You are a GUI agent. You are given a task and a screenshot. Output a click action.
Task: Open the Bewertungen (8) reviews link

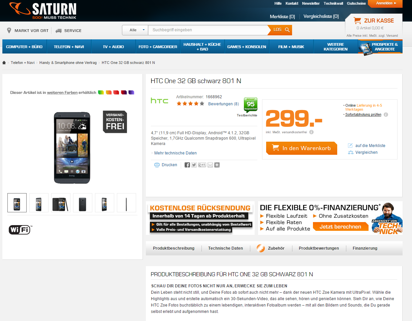[x=223, y=104]
